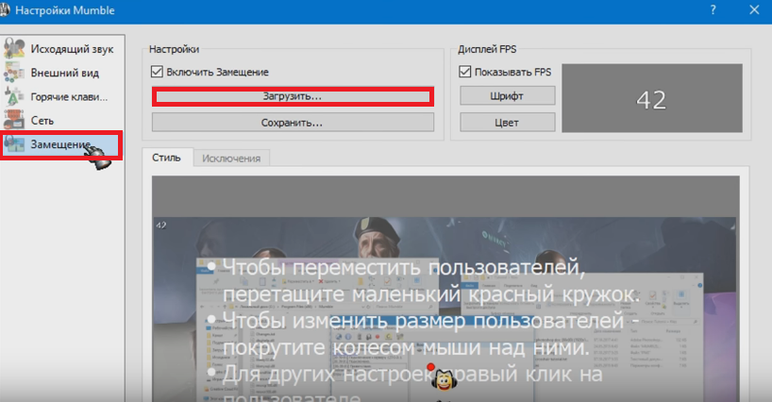
Task: Switch to the Стиль tab
Action: pyautogui.click(x=166, y=158)
